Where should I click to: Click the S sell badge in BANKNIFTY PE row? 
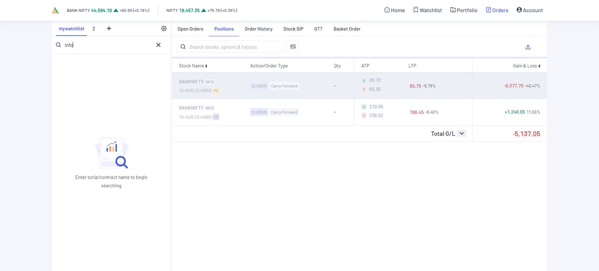(x=363, y=89)
